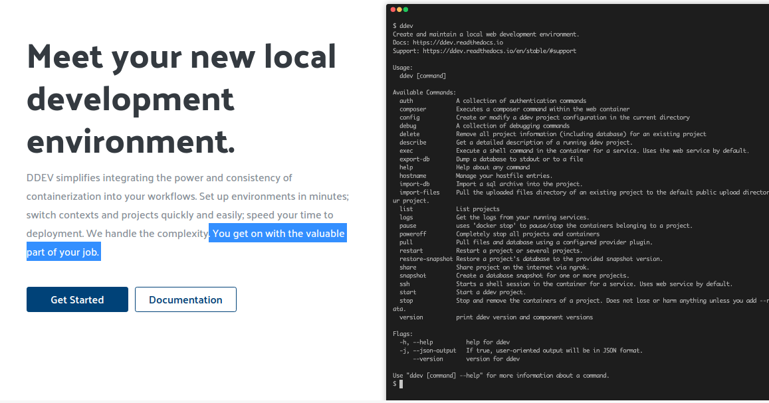Click the 'ssh' command row
769x403 pixels.
566,283
